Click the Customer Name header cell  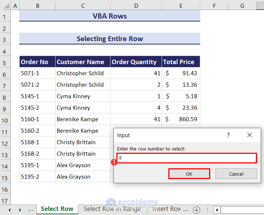(x=83, y=62)
